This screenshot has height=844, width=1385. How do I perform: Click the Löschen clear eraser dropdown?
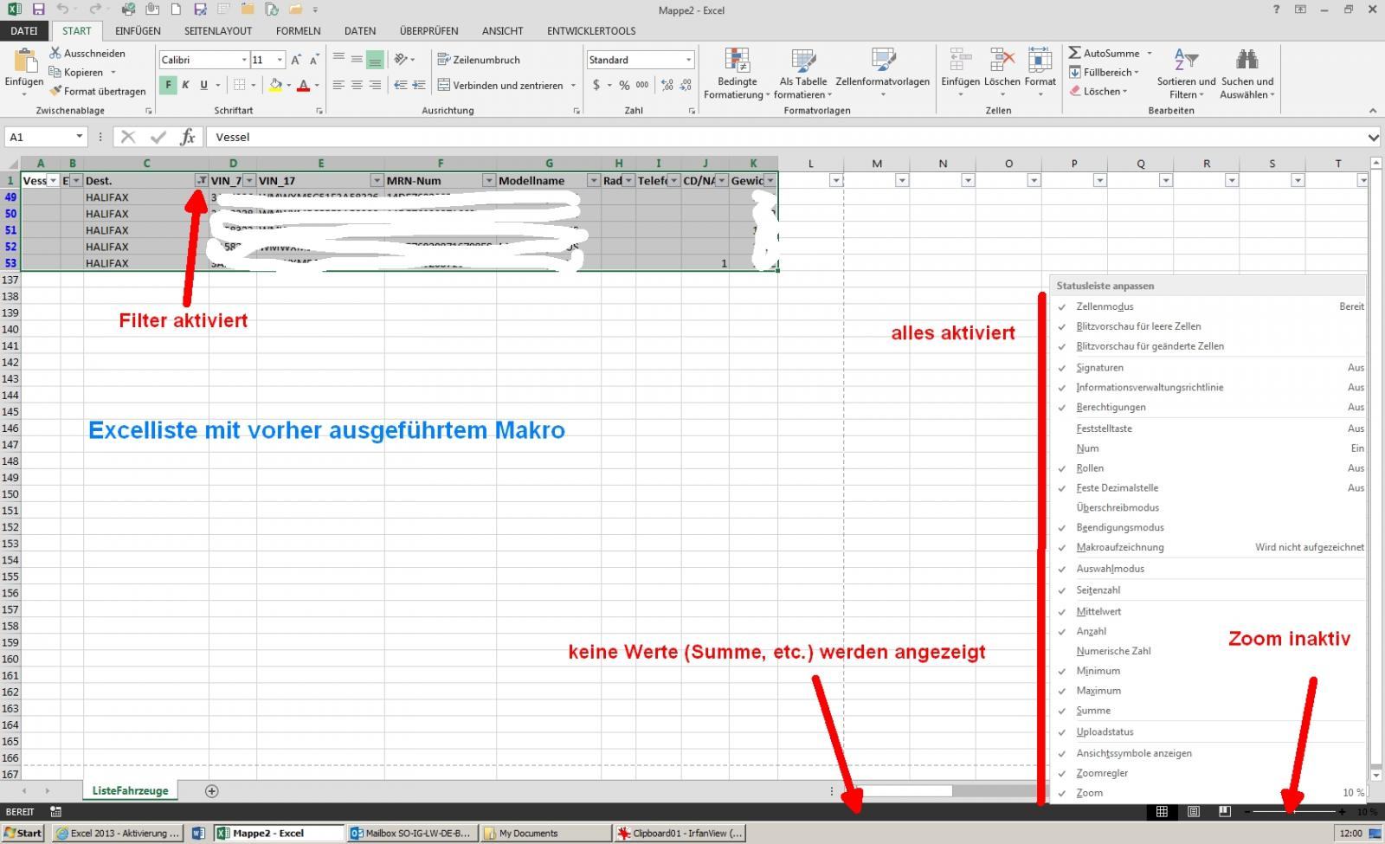click(1098, 91)
